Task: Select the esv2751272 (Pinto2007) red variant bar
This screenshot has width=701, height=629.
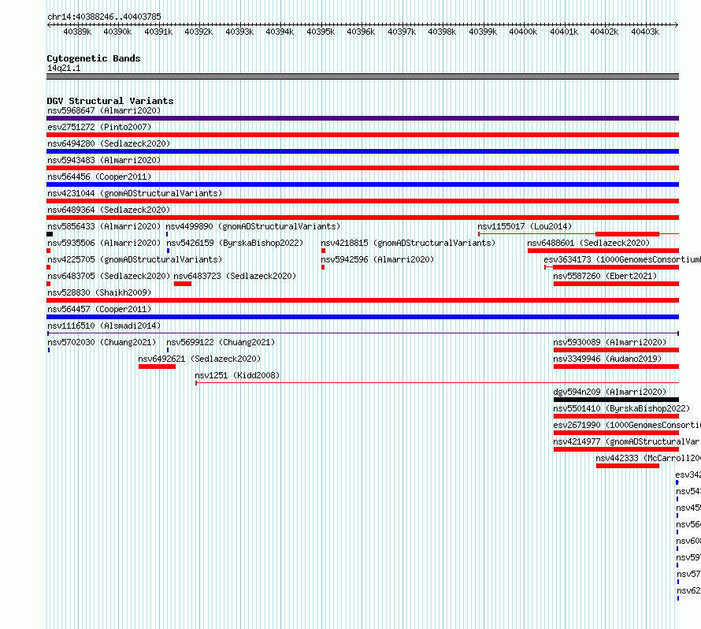Action: (x=362, y=135)
